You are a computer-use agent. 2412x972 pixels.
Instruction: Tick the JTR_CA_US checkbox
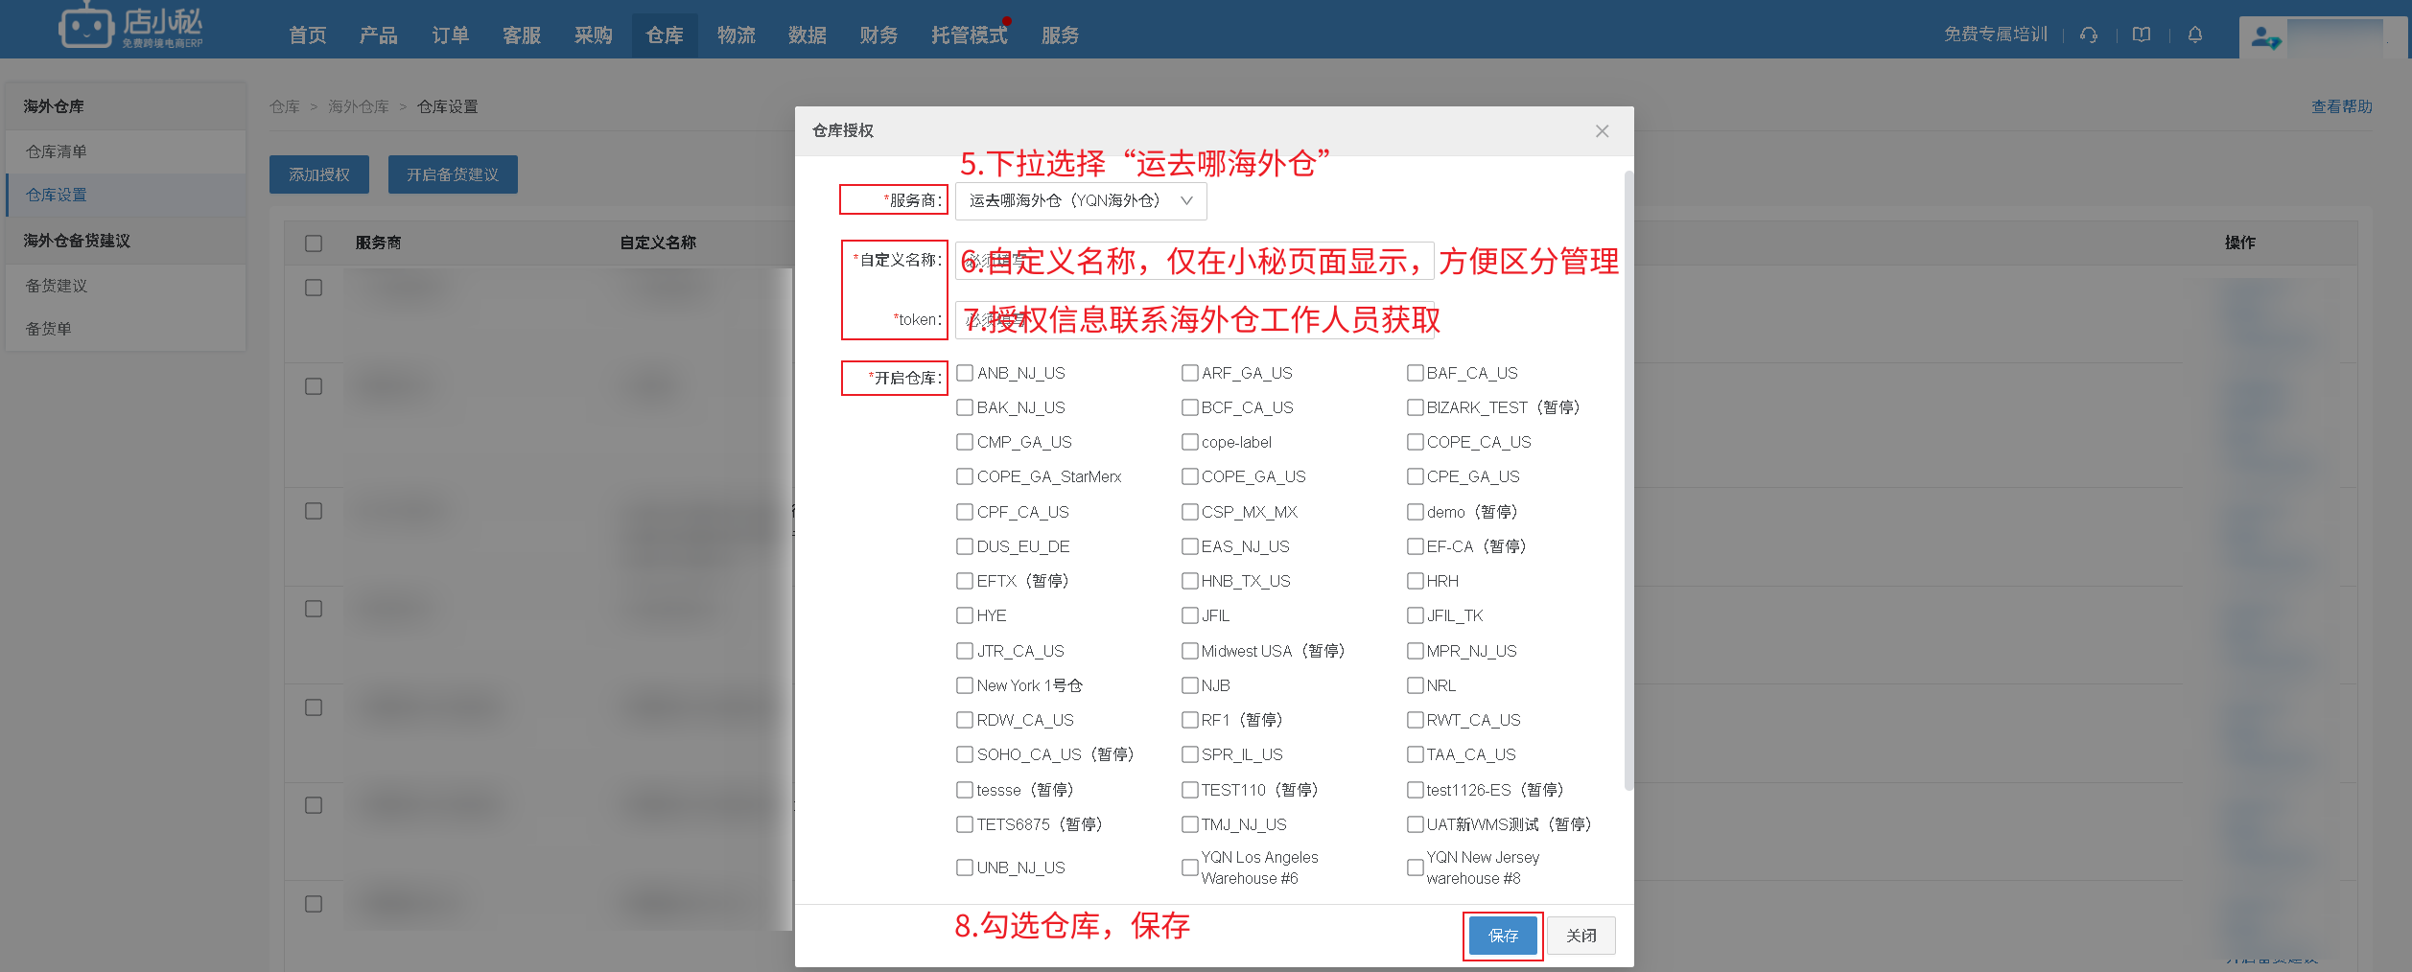coord(965,651)
